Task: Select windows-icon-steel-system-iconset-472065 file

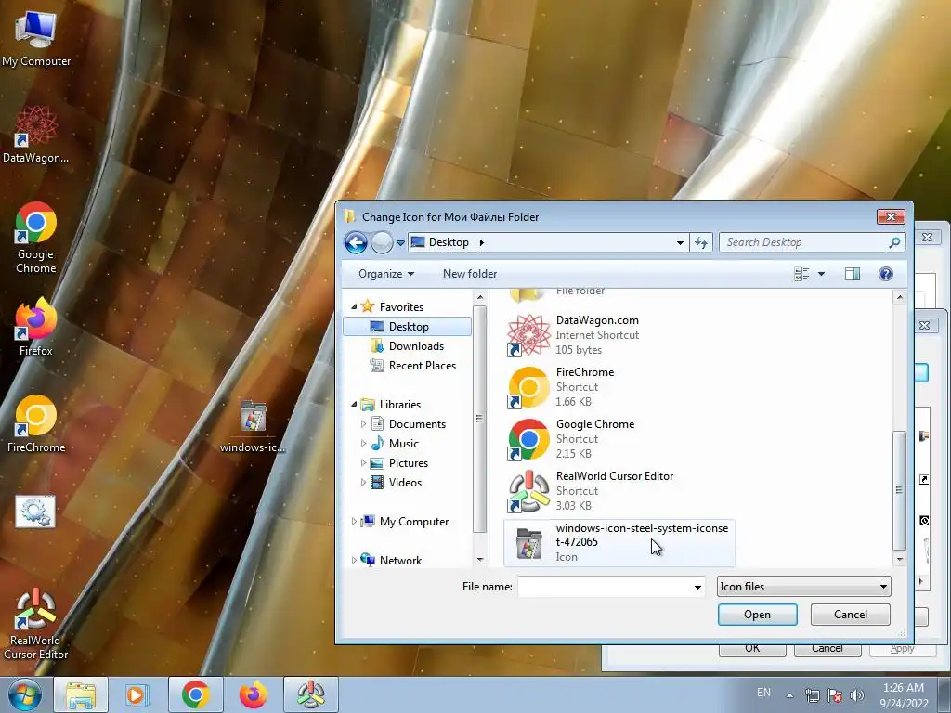Action: [619, 542]
